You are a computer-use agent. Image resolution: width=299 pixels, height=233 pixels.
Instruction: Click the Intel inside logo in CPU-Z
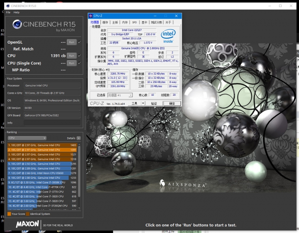point(168,36)
